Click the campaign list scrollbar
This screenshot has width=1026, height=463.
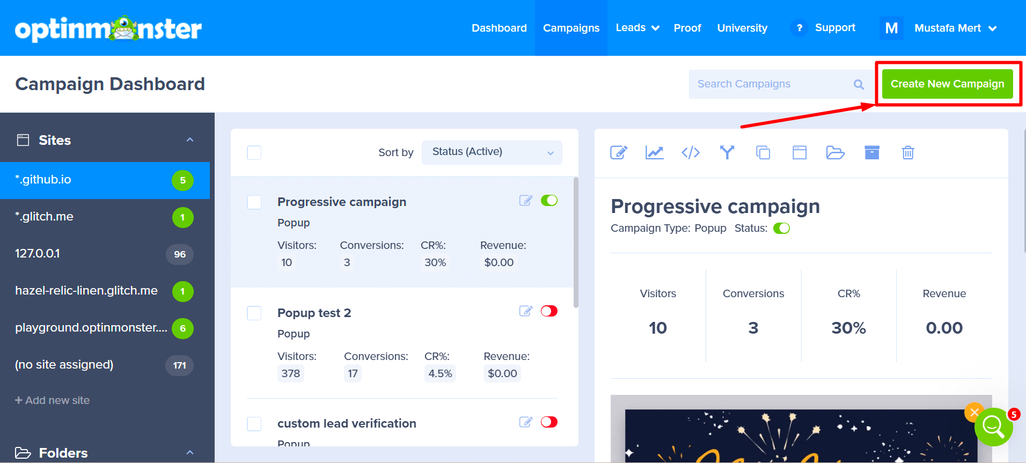point(576,242)
